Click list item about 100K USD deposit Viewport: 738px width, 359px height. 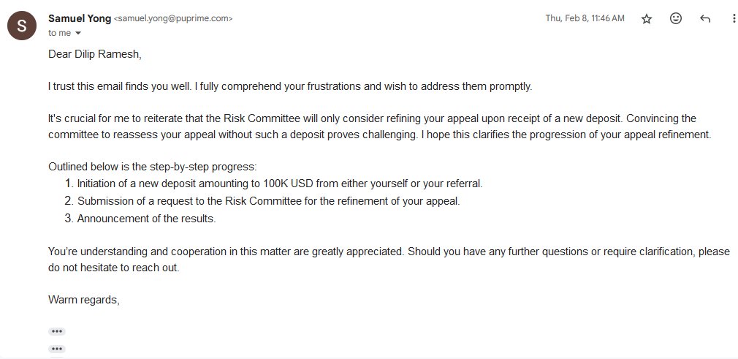click(x=280, y=184)
